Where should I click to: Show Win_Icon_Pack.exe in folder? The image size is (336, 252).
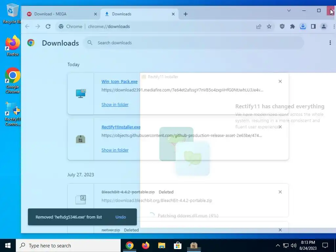point(115,105)
